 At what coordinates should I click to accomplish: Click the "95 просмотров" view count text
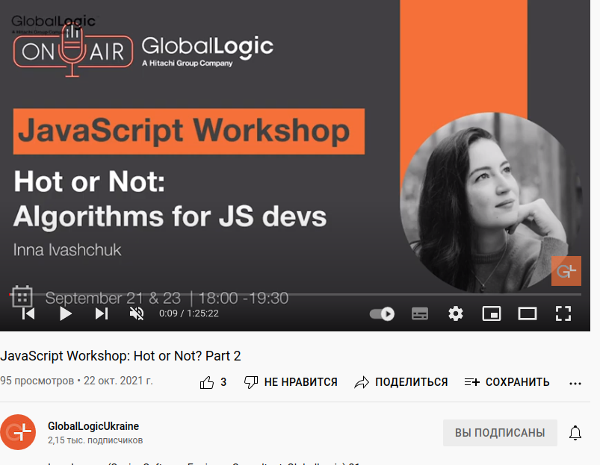(37, 381)
